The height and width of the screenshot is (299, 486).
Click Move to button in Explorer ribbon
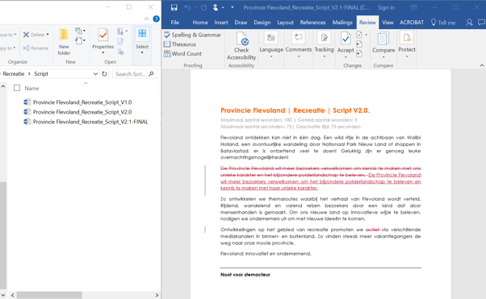pos(8,35)
